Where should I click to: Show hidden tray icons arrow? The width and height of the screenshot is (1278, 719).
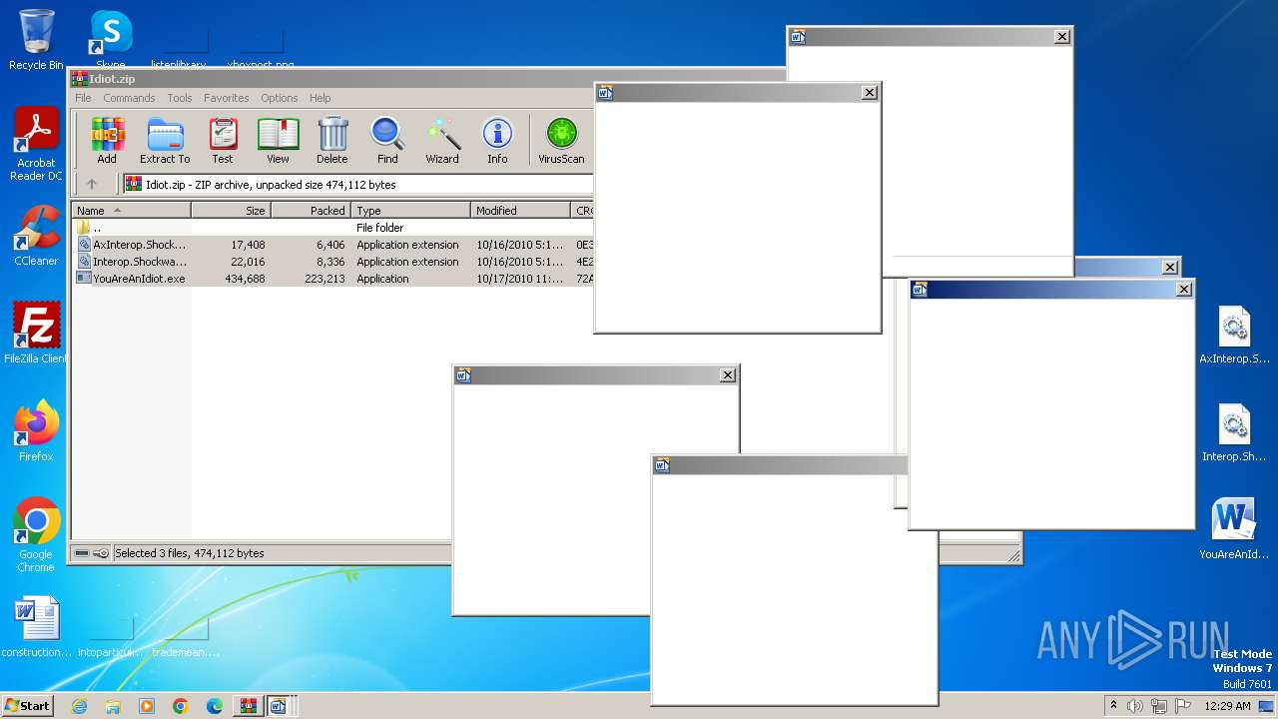click(x=1114, y=705)
